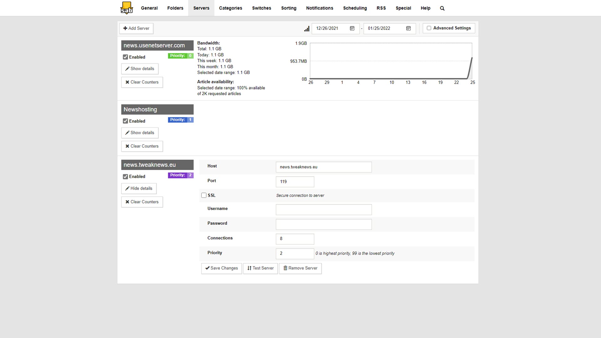Screen dimensions: 601x338
Task: Enable the Advanced Settings checkbox
Action: pos(429,28)
